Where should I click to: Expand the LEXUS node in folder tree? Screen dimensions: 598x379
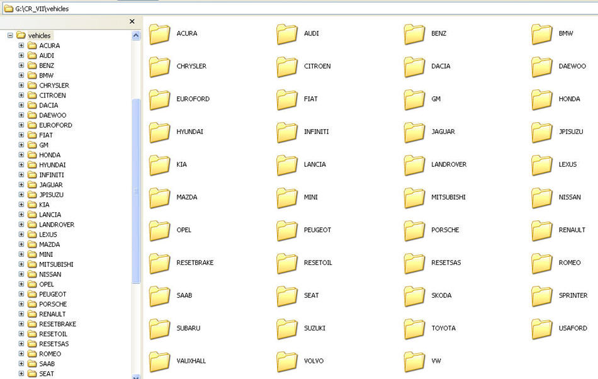coord(21,234)
